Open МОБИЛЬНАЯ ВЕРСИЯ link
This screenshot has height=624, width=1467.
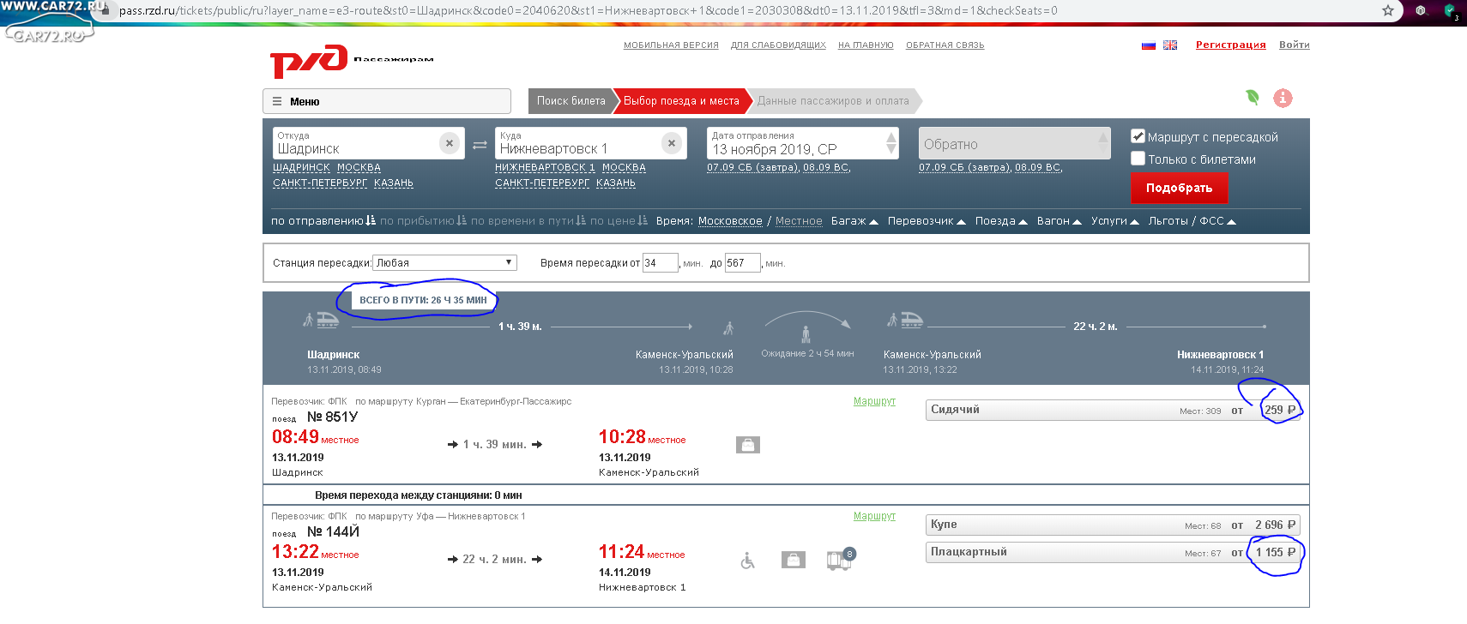click(671, 45)
